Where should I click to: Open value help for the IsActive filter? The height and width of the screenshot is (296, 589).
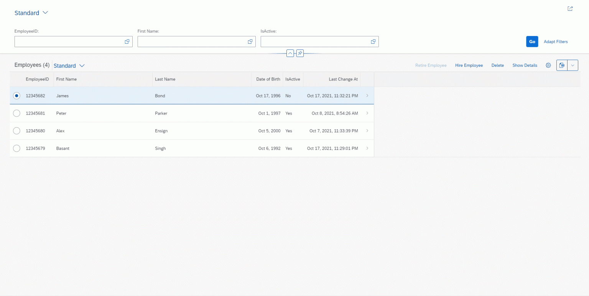coord(373,41)
